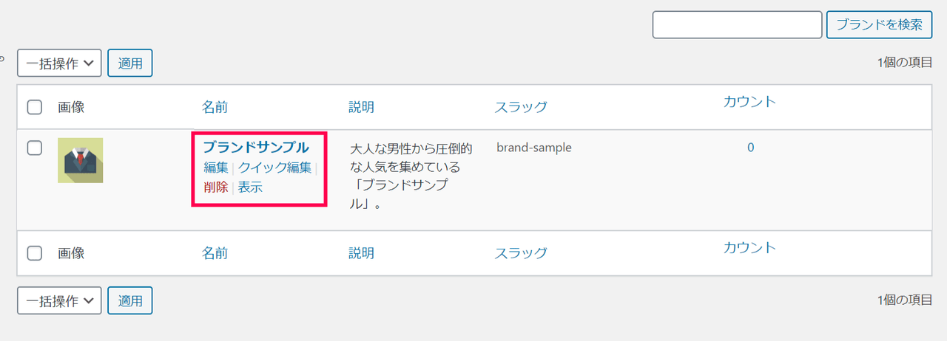
Task: Check the select-all checkbox in table footer
Action: point(34,253)
